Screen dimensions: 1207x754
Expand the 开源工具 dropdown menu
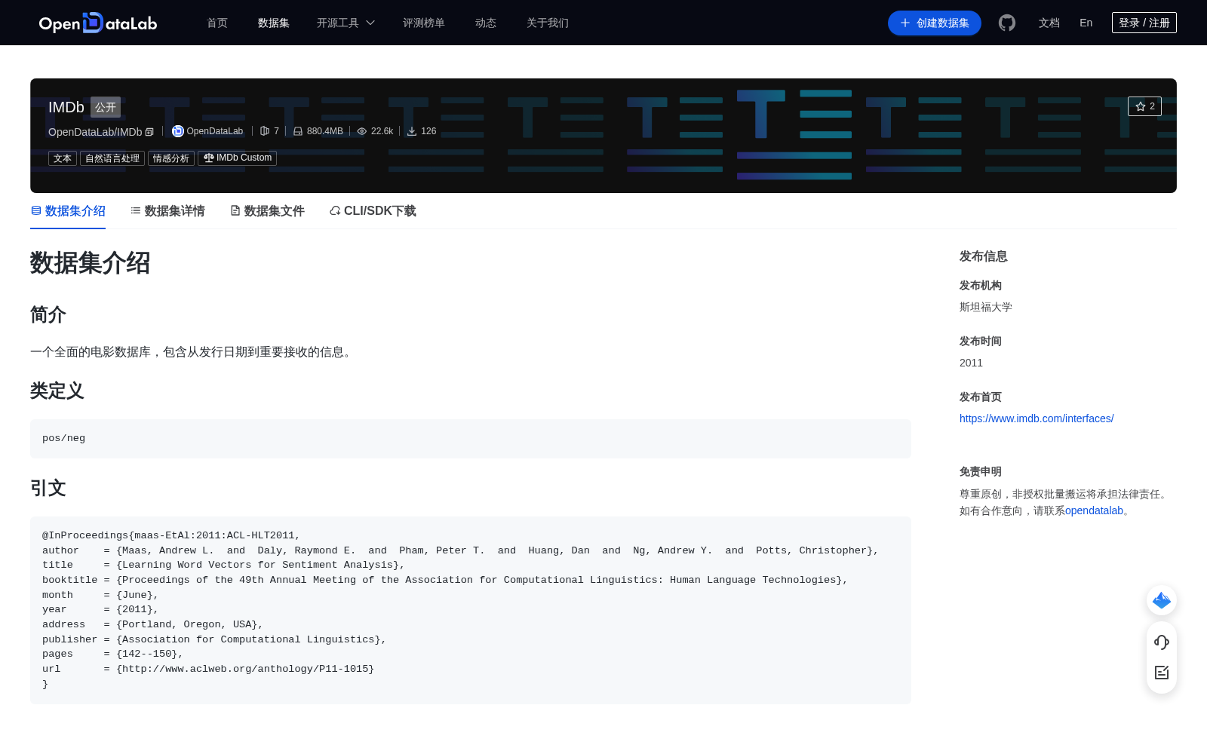346,23
